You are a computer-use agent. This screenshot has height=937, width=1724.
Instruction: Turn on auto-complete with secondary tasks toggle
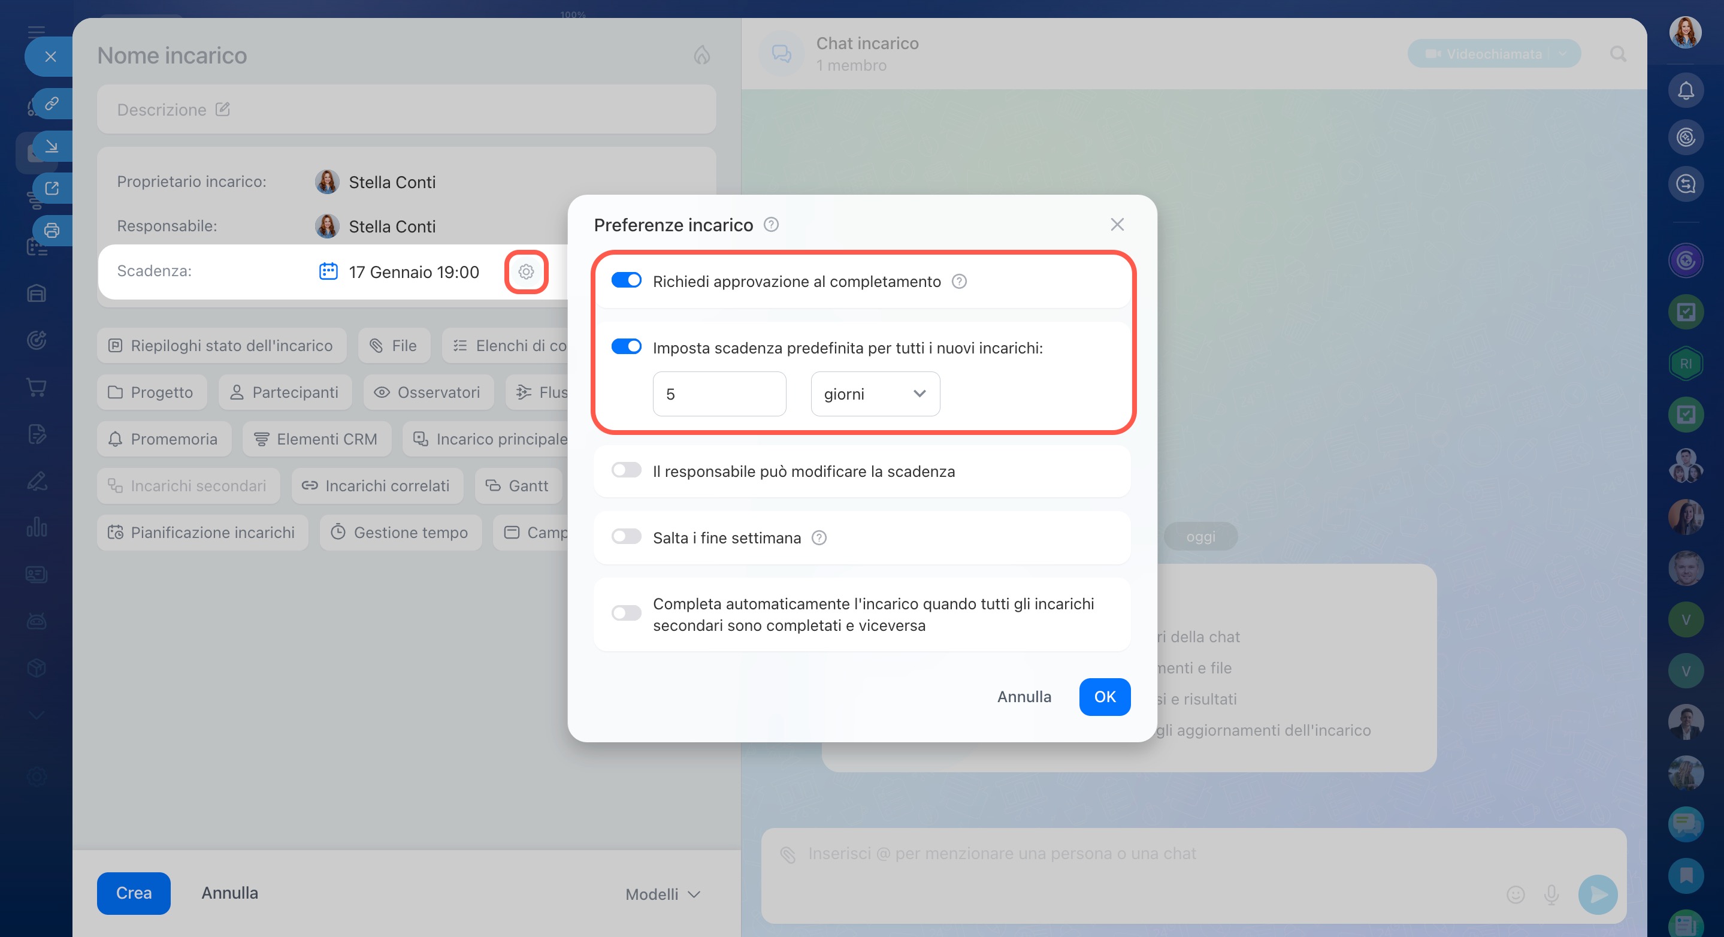(627, 613)
